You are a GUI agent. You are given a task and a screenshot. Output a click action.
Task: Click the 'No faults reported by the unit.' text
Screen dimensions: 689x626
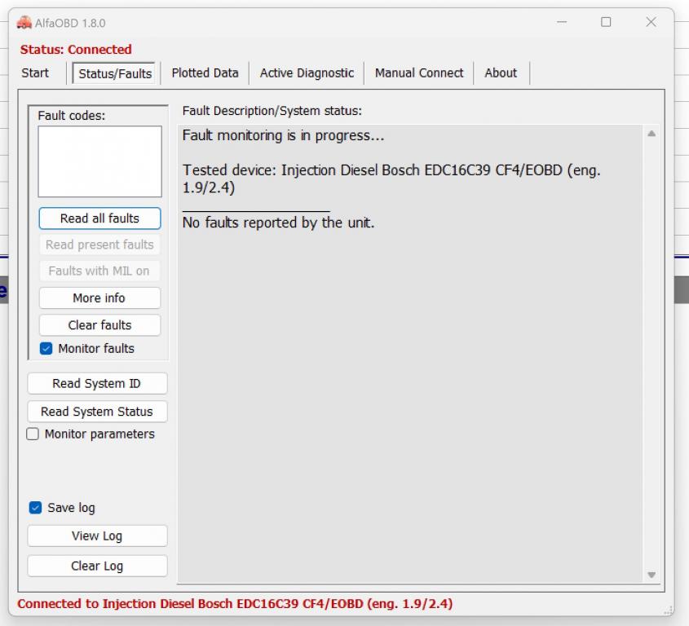pyautogui.click(x=278, y=223)
